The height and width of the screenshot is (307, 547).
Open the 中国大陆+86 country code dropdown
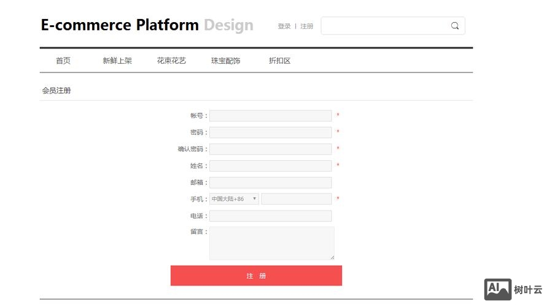click(234, 199)
